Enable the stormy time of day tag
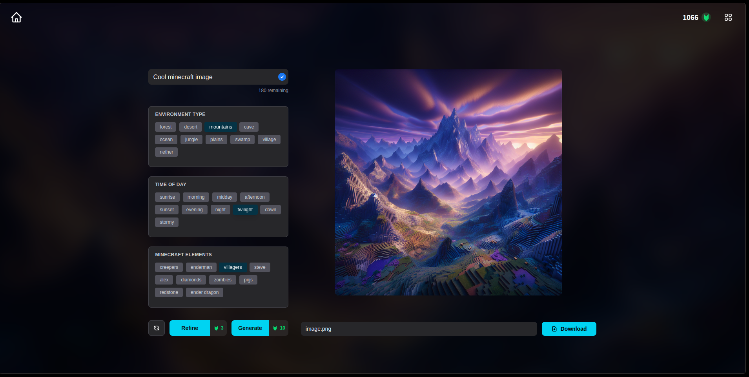The width and height of the screenshot is (749, 377). [167, 222]
